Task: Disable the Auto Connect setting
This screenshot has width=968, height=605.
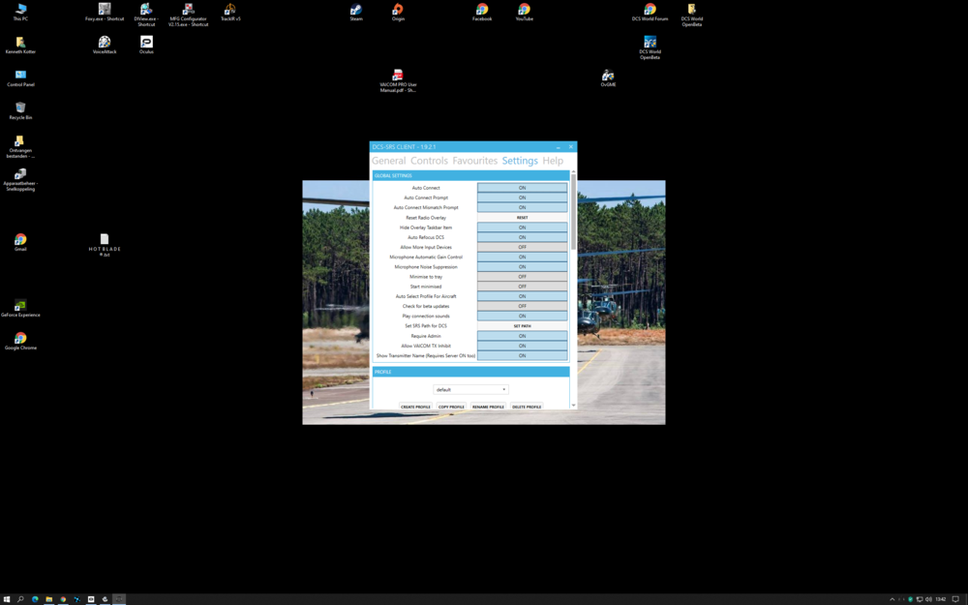Action: [522, 187]
